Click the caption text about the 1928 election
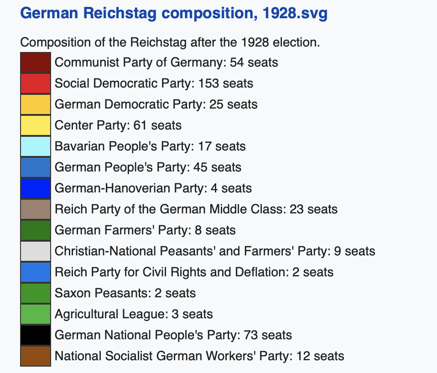437x373 pixels. (x=170, y=42)
